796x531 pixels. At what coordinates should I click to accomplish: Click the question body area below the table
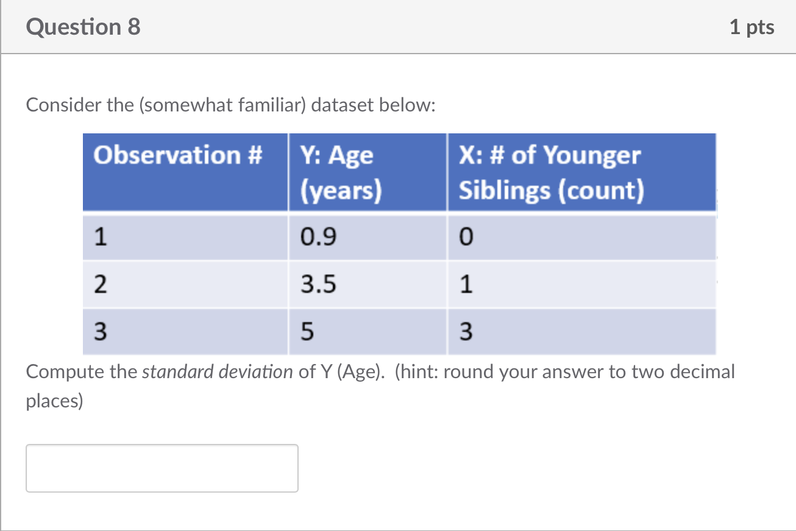click(380, 385)
